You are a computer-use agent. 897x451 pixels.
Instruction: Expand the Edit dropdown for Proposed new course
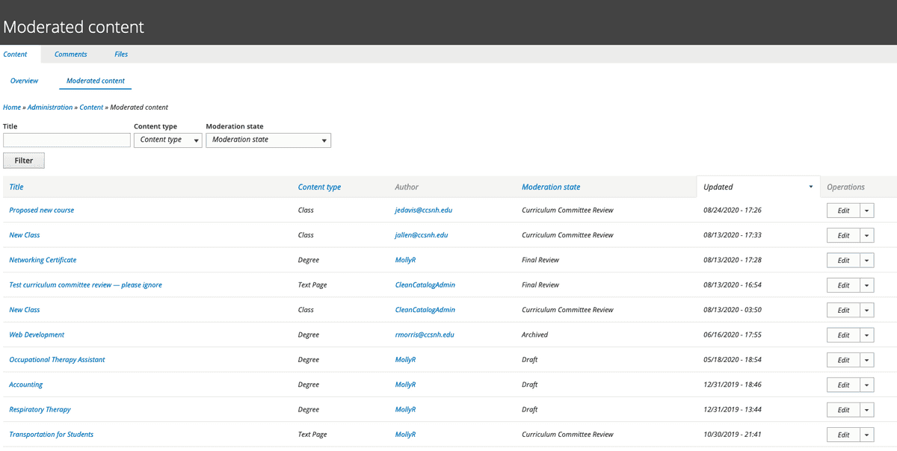866,210
